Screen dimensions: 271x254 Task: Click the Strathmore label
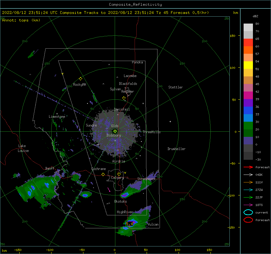[146, 178]
